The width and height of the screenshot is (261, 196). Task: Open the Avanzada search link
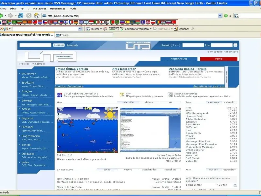pos(72,45)
